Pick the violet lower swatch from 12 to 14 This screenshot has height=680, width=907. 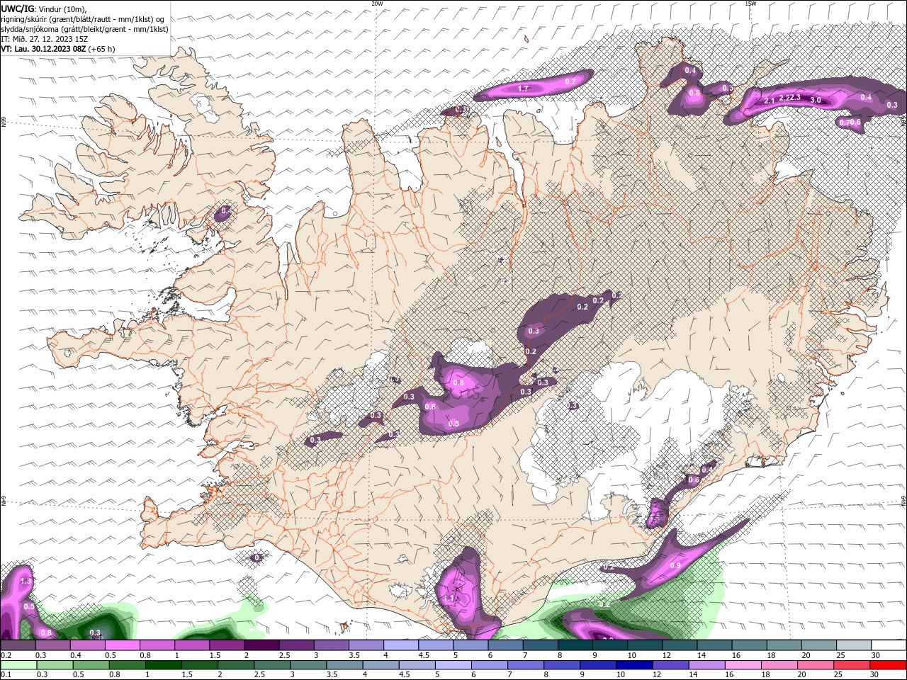coord(670,665)
